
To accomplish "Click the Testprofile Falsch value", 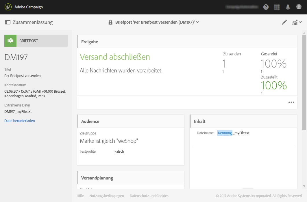I will click(x=119, y=151).
